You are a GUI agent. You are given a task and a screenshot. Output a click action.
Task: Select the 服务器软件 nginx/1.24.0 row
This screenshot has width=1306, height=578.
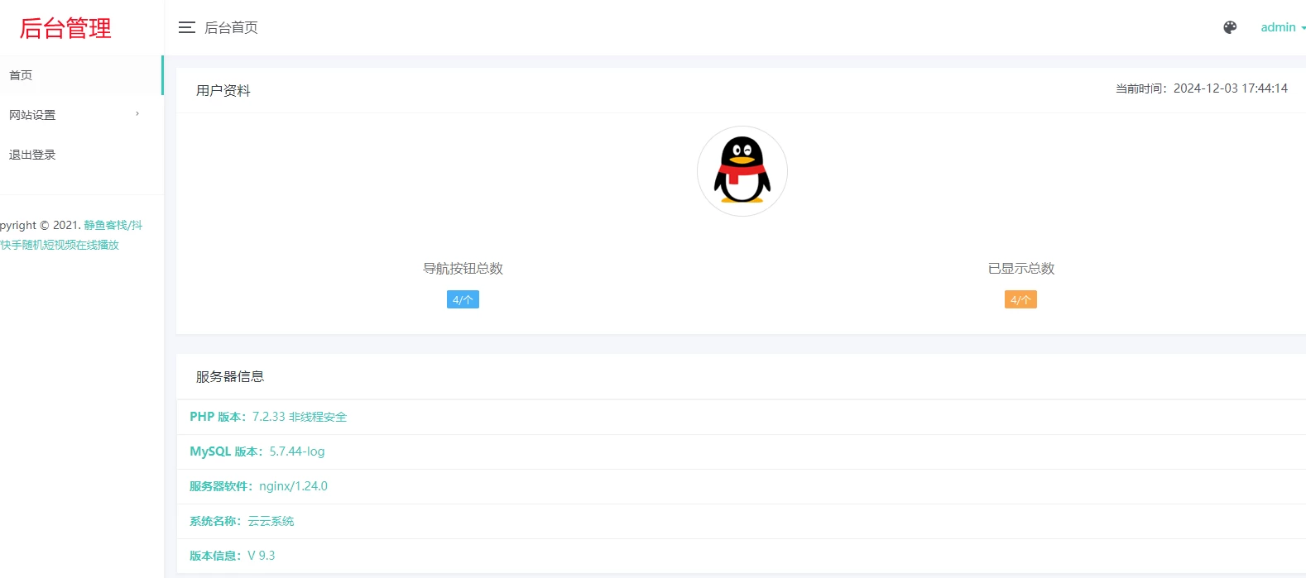(741, 486)
